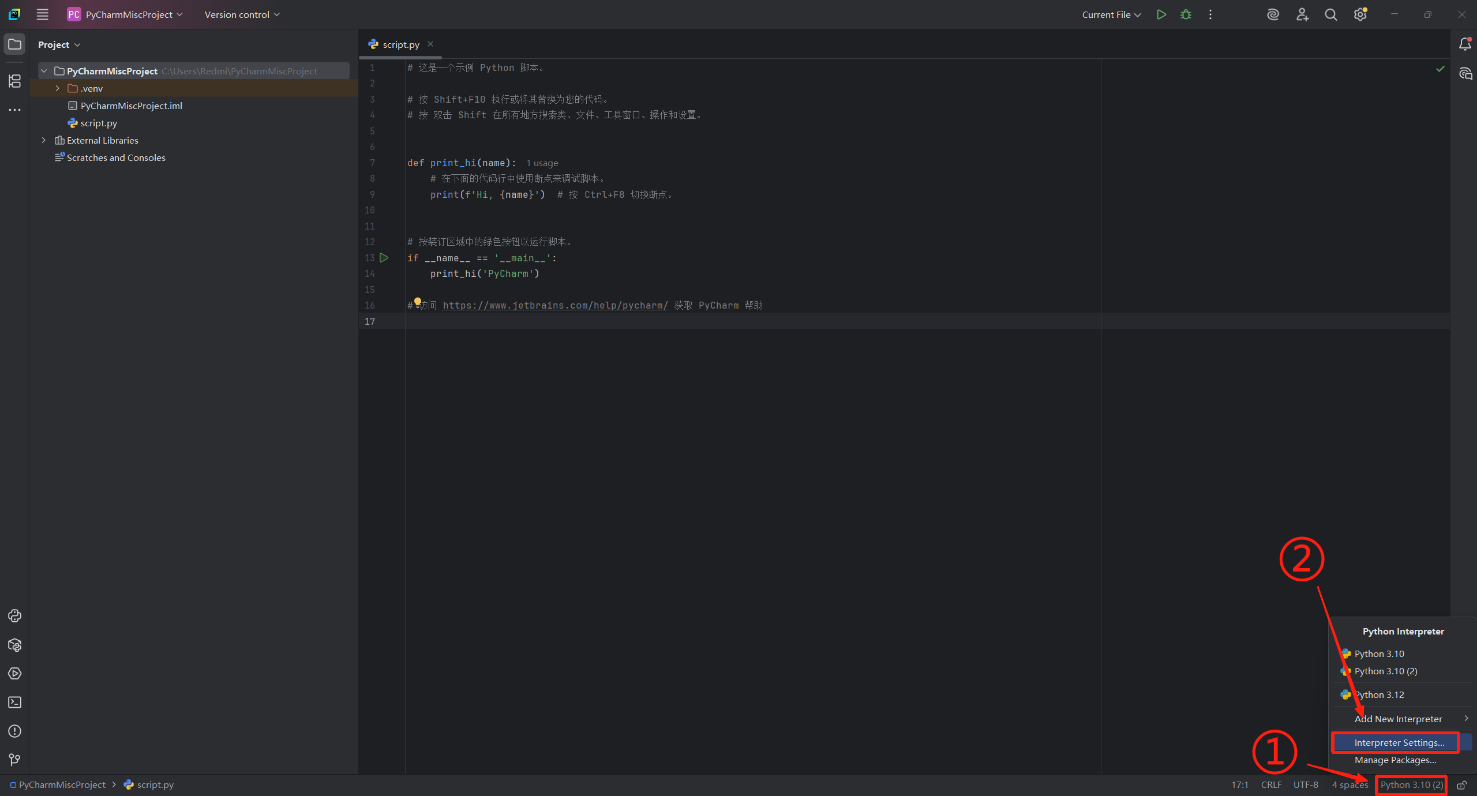Screen dimensions: 1477x796
Task: Open the Current File run configuration dropdown
Action: 1111,14
